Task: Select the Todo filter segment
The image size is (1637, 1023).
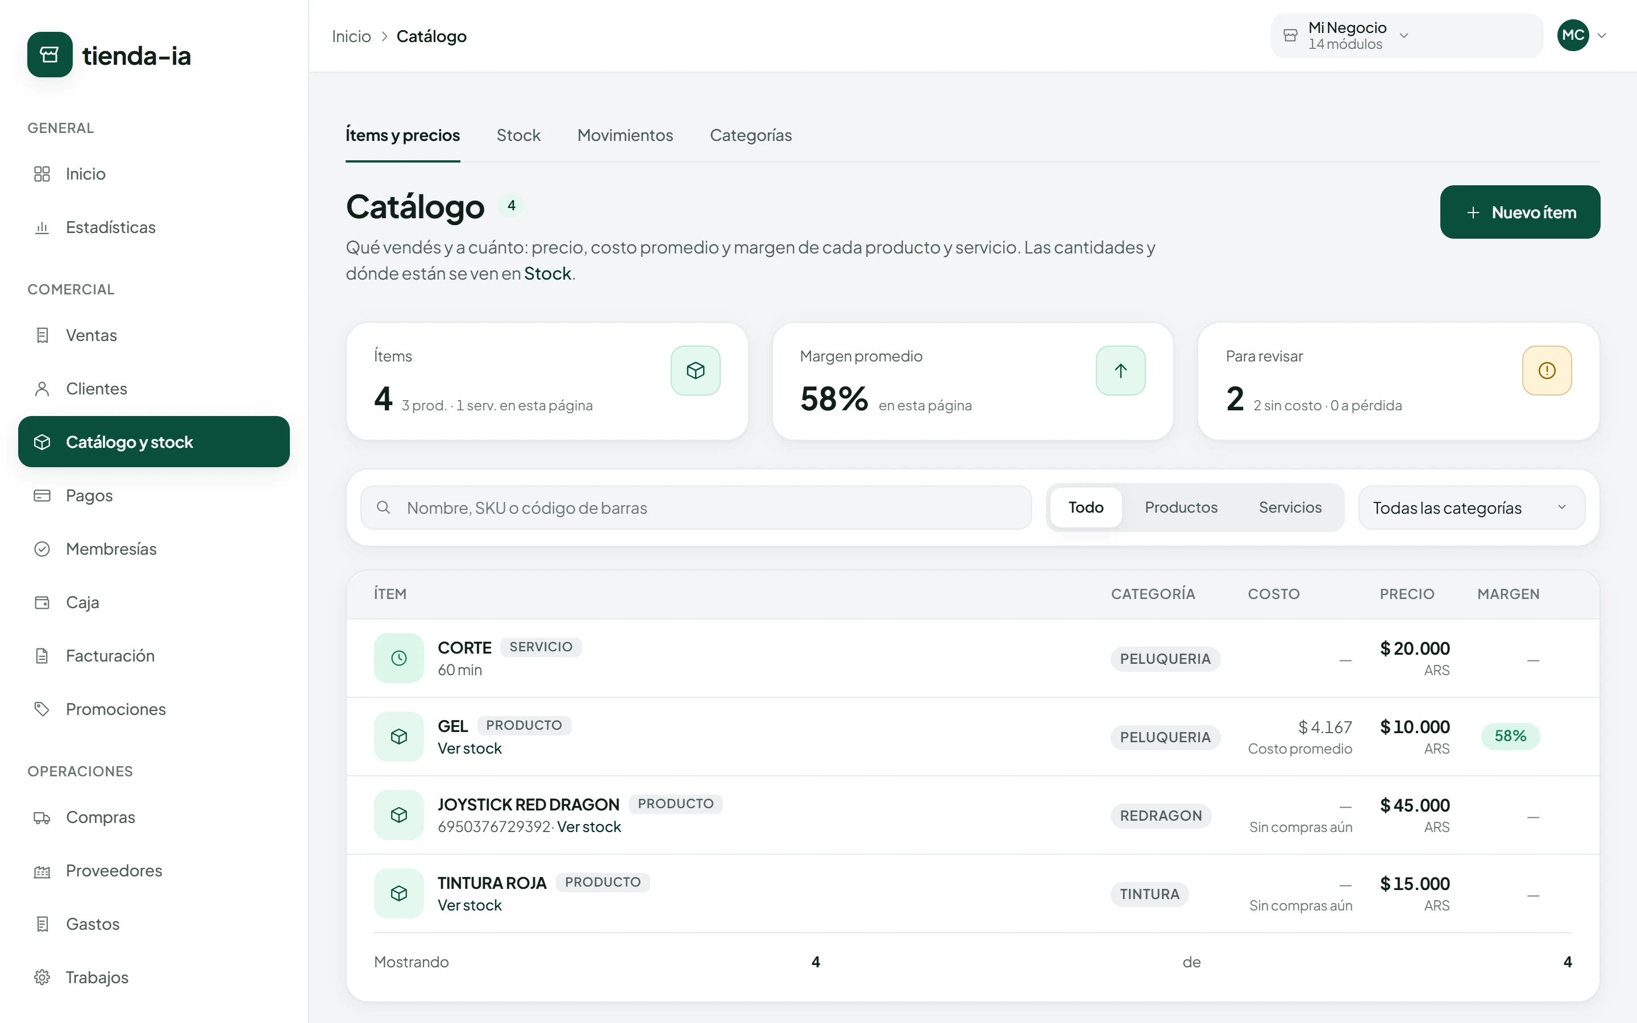Action: [x=1086, y=508]
